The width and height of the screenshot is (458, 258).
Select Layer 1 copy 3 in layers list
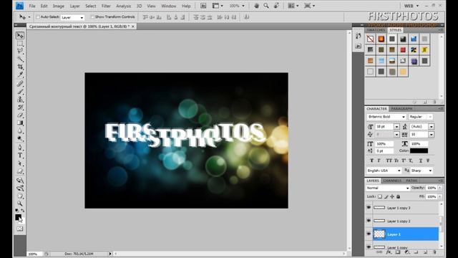point(406,208)
